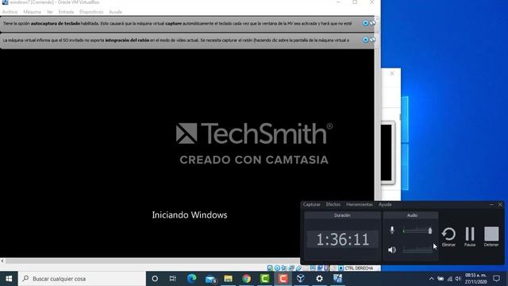508x286 pixels.
Task: Open the Efectos menu in Camtasia Recorder
Action: pyautogui.click(x=333, y=204)
